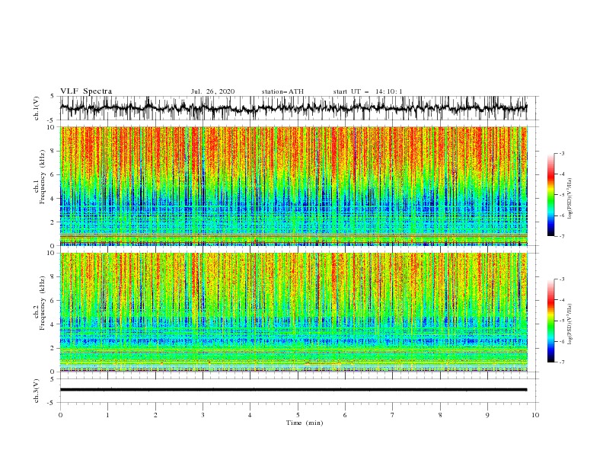Click the ch.1 spectrogram panel
The image size is (603, 466).
(293, 186)
